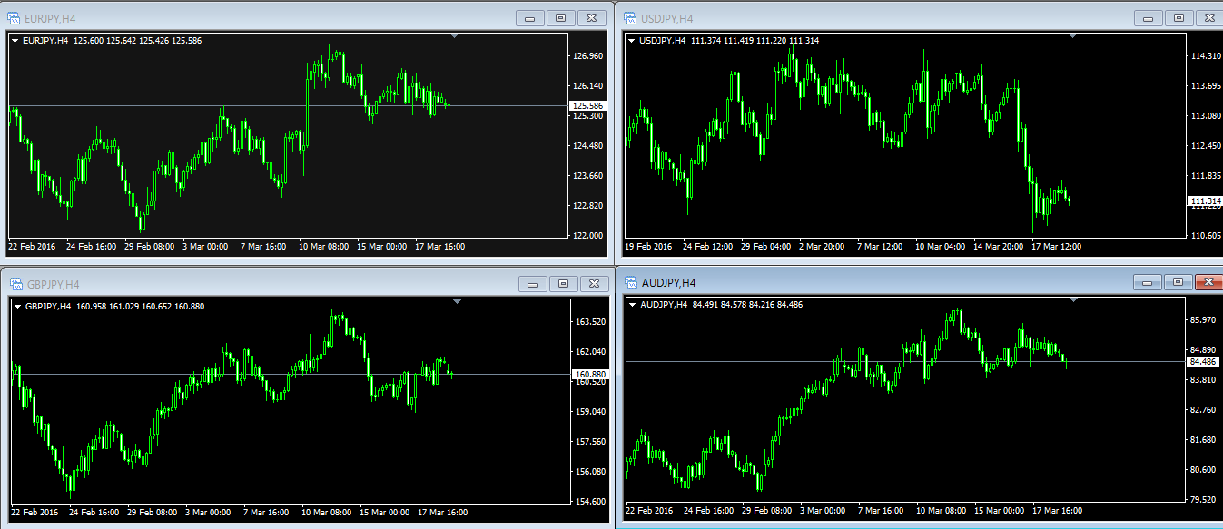The image size is (1223, 529).
Task: Expand the GBPJPY,H4 chart label arrow
Action: pos(17,306)
